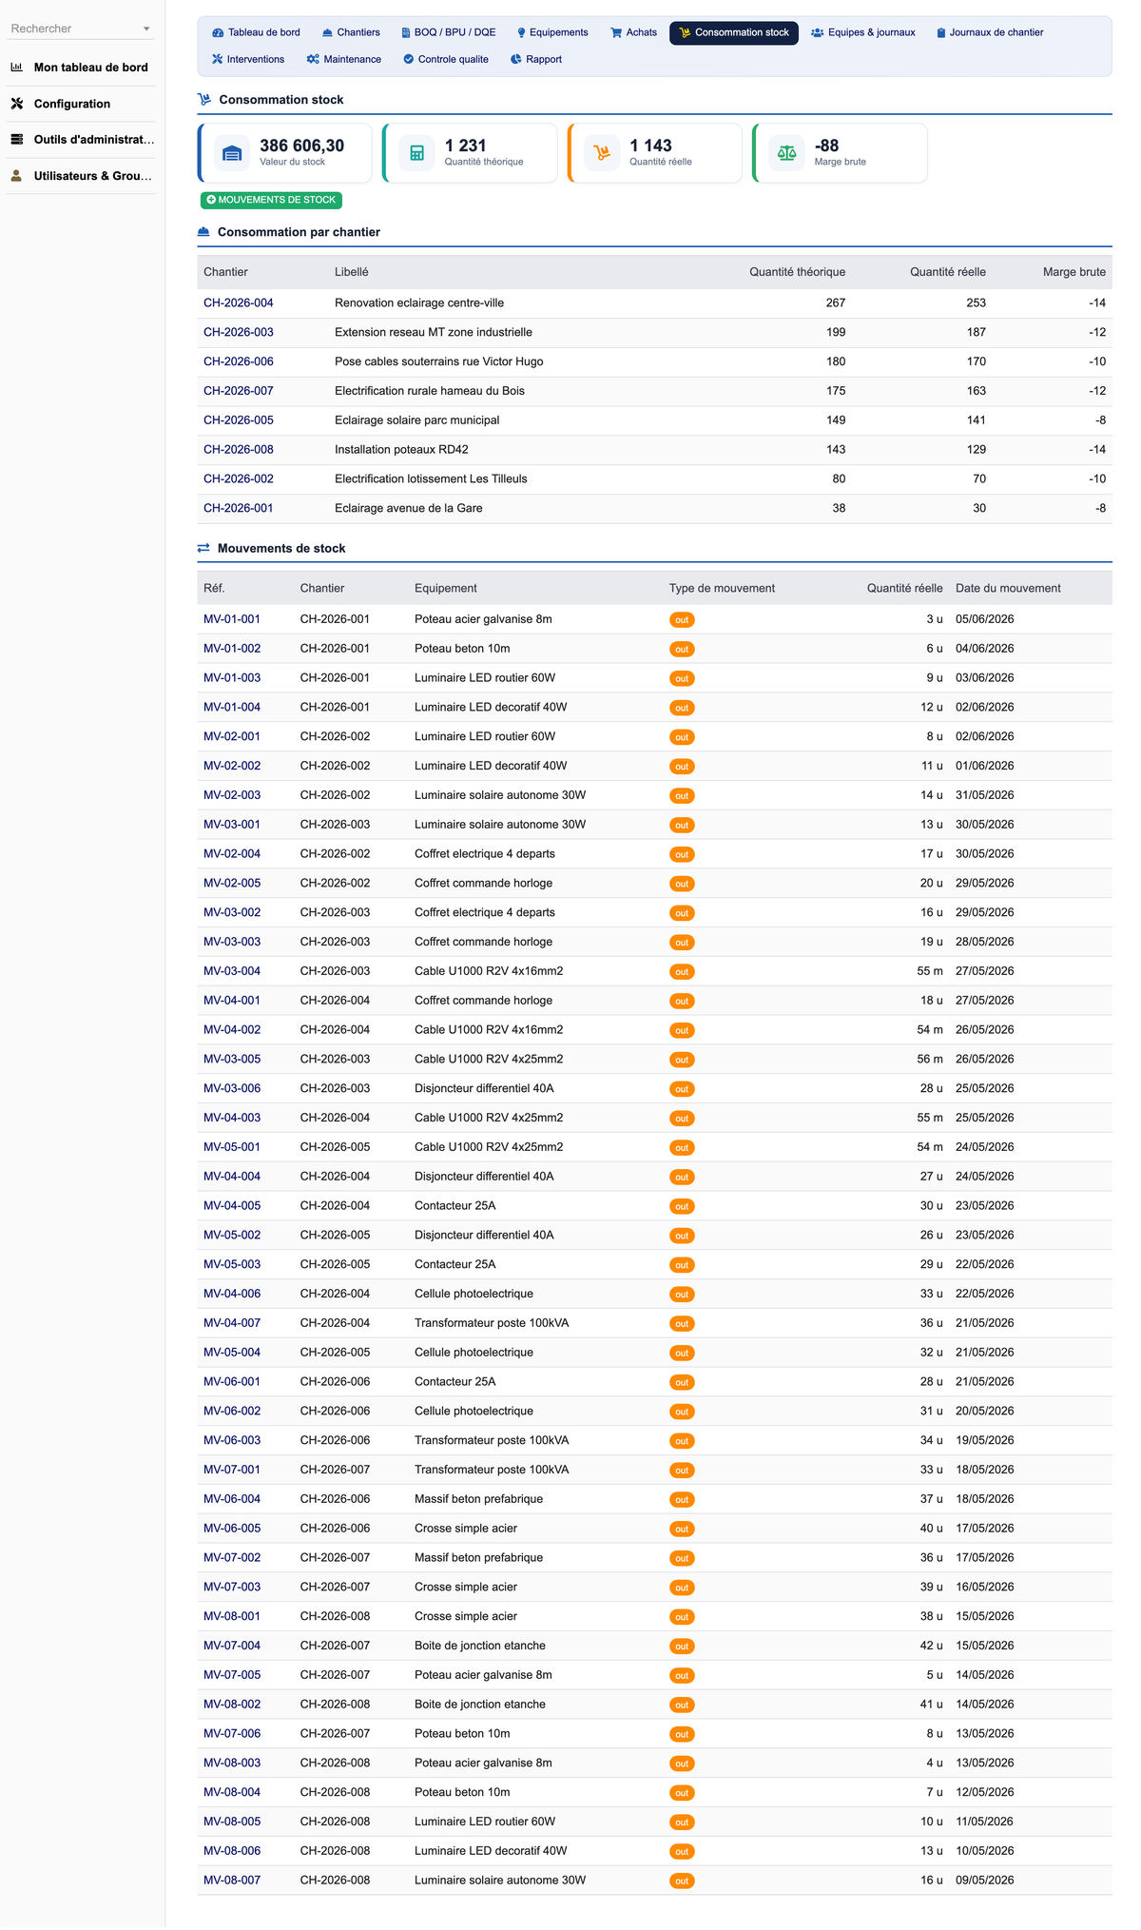Image resolution: width=1141 pixels, height=1930 pixels.
Task: Open the Rapport tab
Action: [x=536, y=59]
